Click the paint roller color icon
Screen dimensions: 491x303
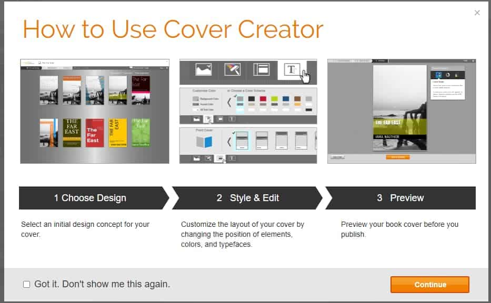click(x=232, y=70)
